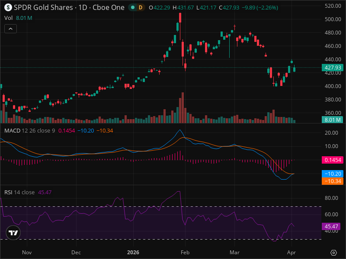Open the TradingView logo link
This screenshot has width=346, height=259.
pos(13,233)
